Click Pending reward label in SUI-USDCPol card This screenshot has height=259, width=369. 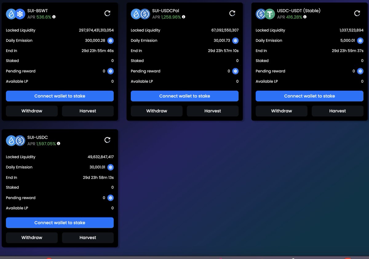pyautogui.click(x=145, y=71)
